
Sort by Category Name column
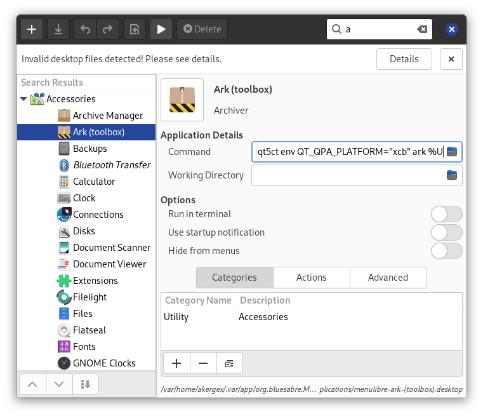pyautogui.click(x=198, y=300)
